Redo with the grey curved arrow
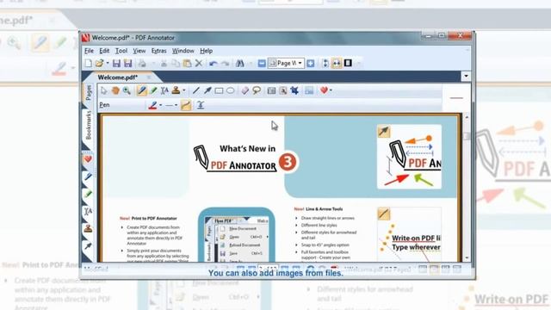Image resolution: width=551 pixels, height=310 pixels. (226, 63)
